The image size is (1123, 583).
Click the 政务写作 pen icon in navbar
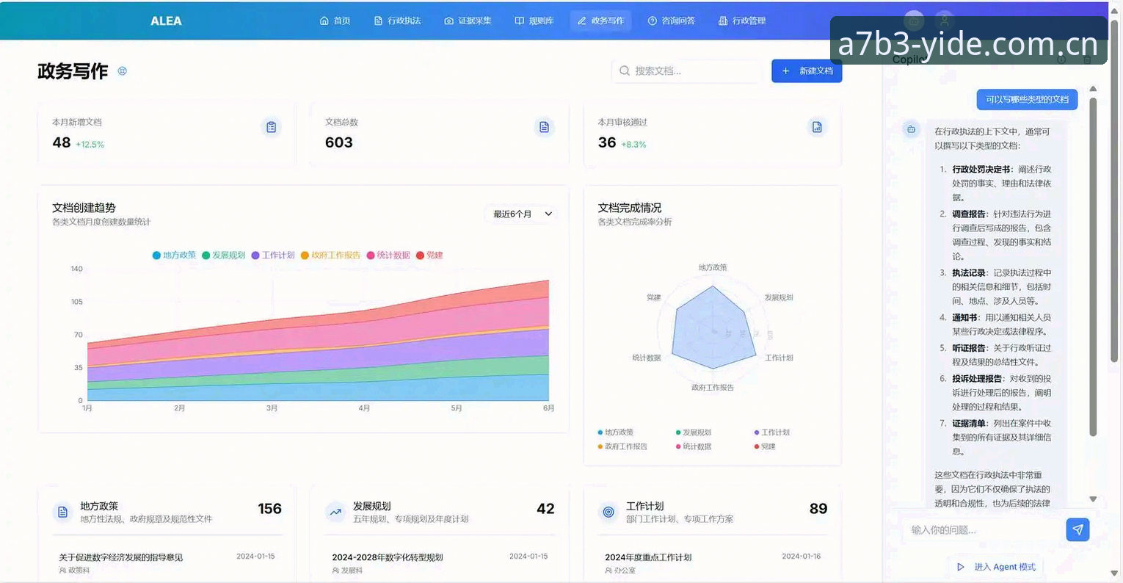tap(581, 21)
